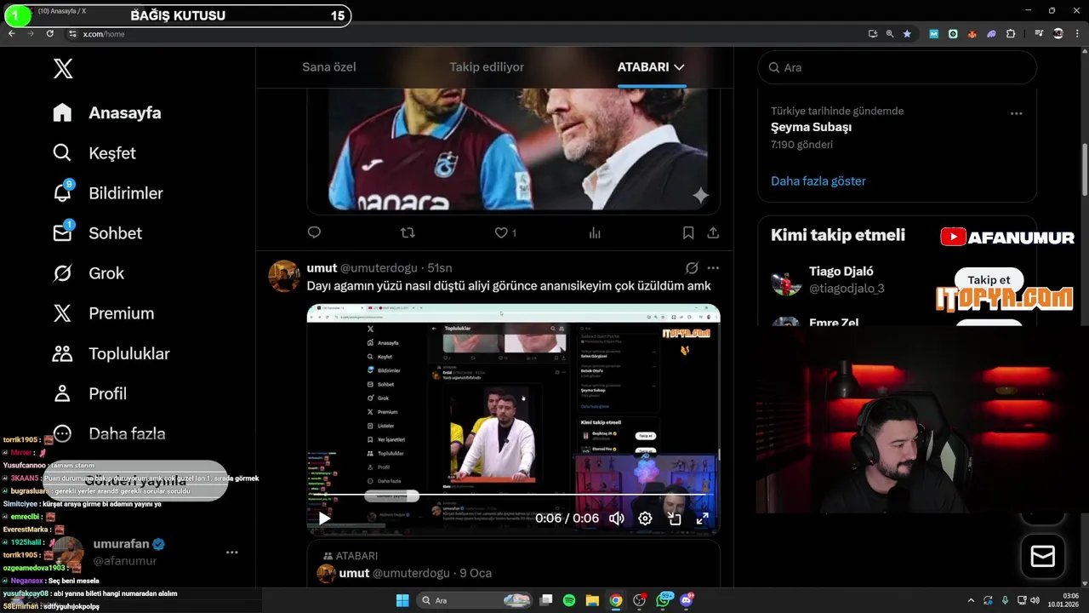This screenshot has width=1089, height=613.
Task: Enter fullscreen on the video
Action: point(703,518)
